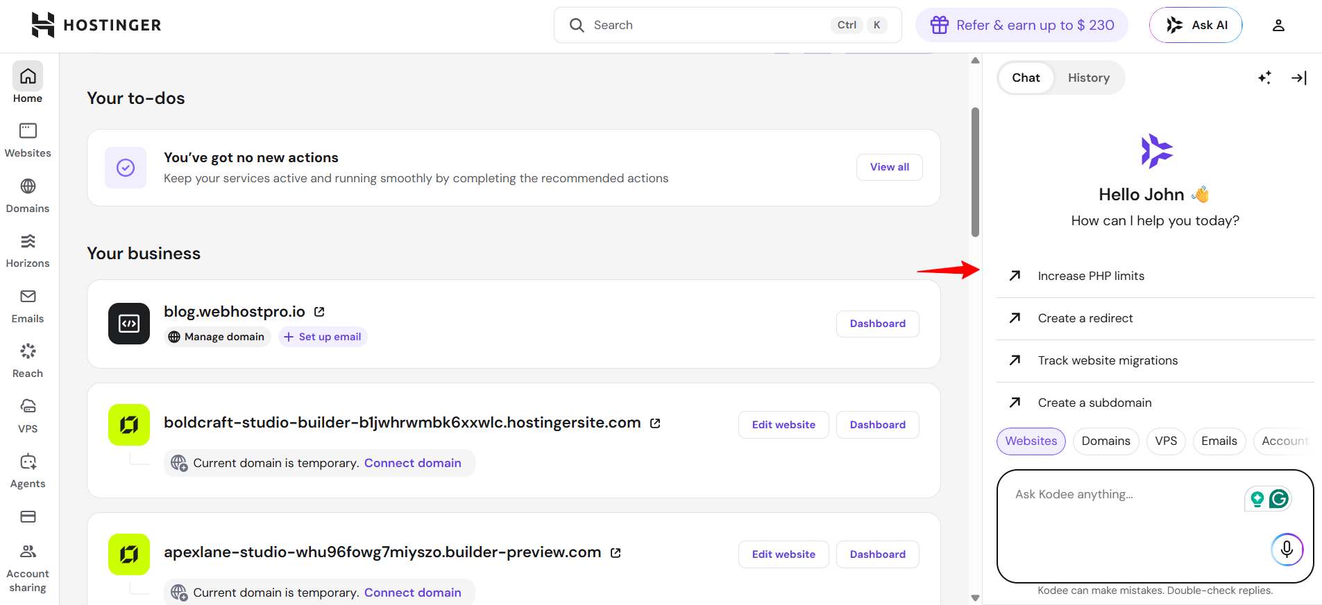Start a new chat with sparkle icon
The height and width of the screenshot is (605, 1322).
coord(1265,78)
